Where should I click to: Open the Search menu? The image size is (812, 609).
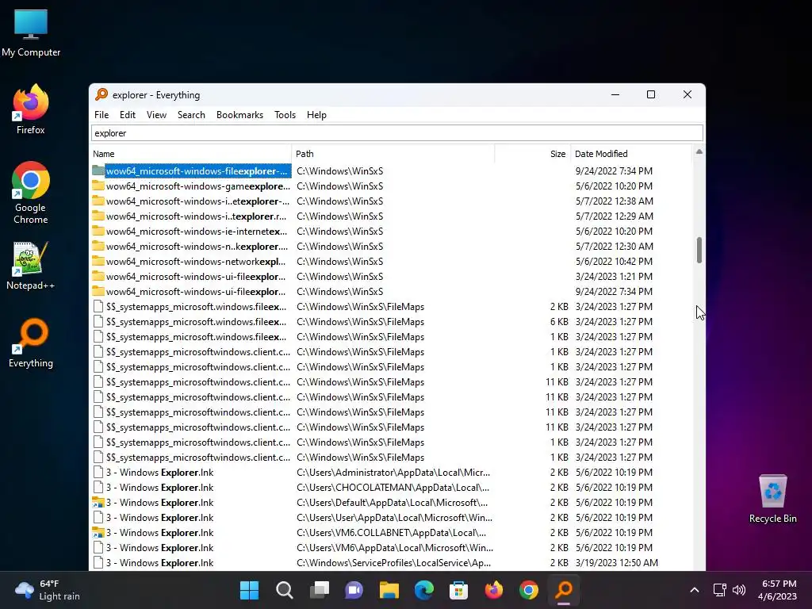tap(191, 115)
